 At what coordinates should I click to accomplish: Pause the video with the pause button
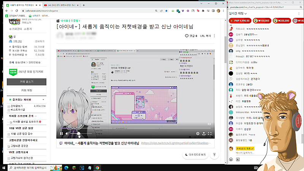click(x=61, y=133)
